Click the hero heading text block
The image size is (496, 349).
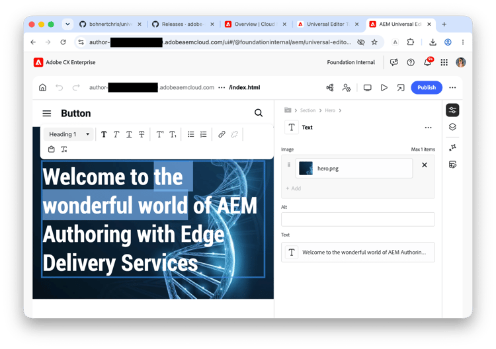153,219
